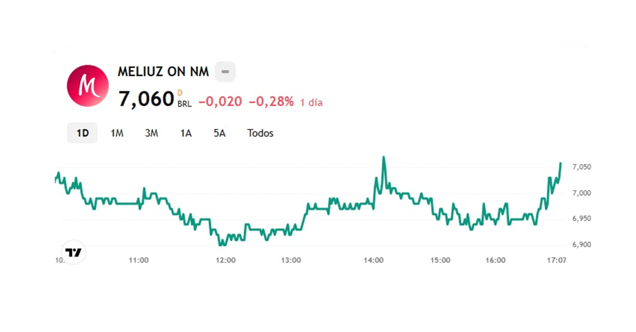This screenshot has width=636, height=332.
Task: Click the 7,000 price axis label
Action: [x=582, y=193]
